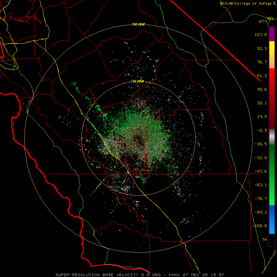The image size is (277, 277).
Task: Select the -32.0 velocity scale value
Action: pos(261,158)
